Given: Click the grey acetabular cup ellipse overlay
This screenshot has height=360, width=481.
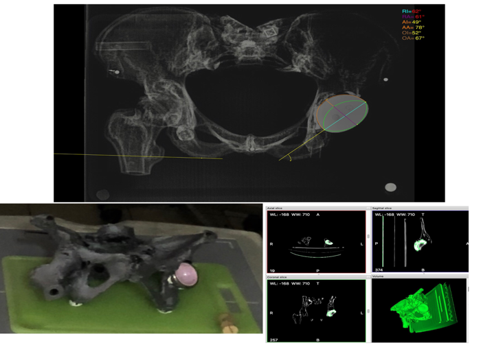Looking at the screenshot, I should pos(342,114).
